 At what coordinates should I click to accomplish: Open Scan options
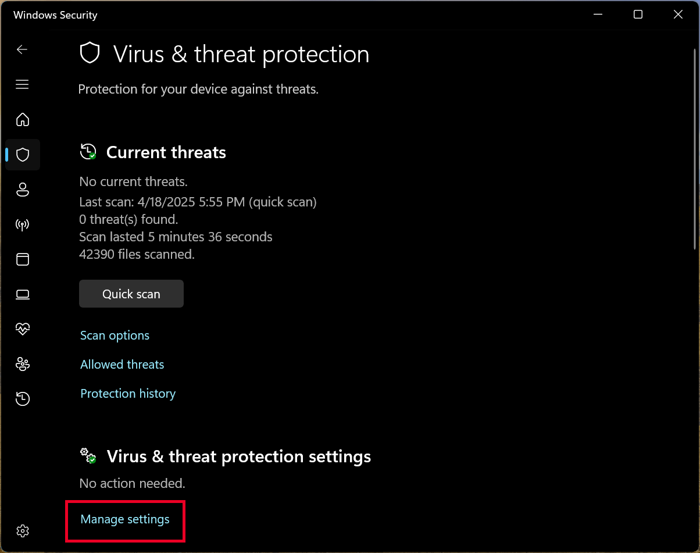115,335
